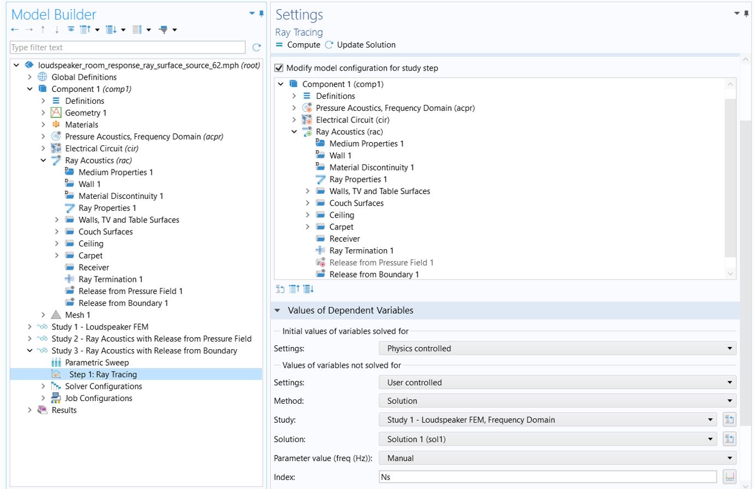Click scroll-down arrow of the physics tree
Screen dimensions: 754x489
click(730, 274)
